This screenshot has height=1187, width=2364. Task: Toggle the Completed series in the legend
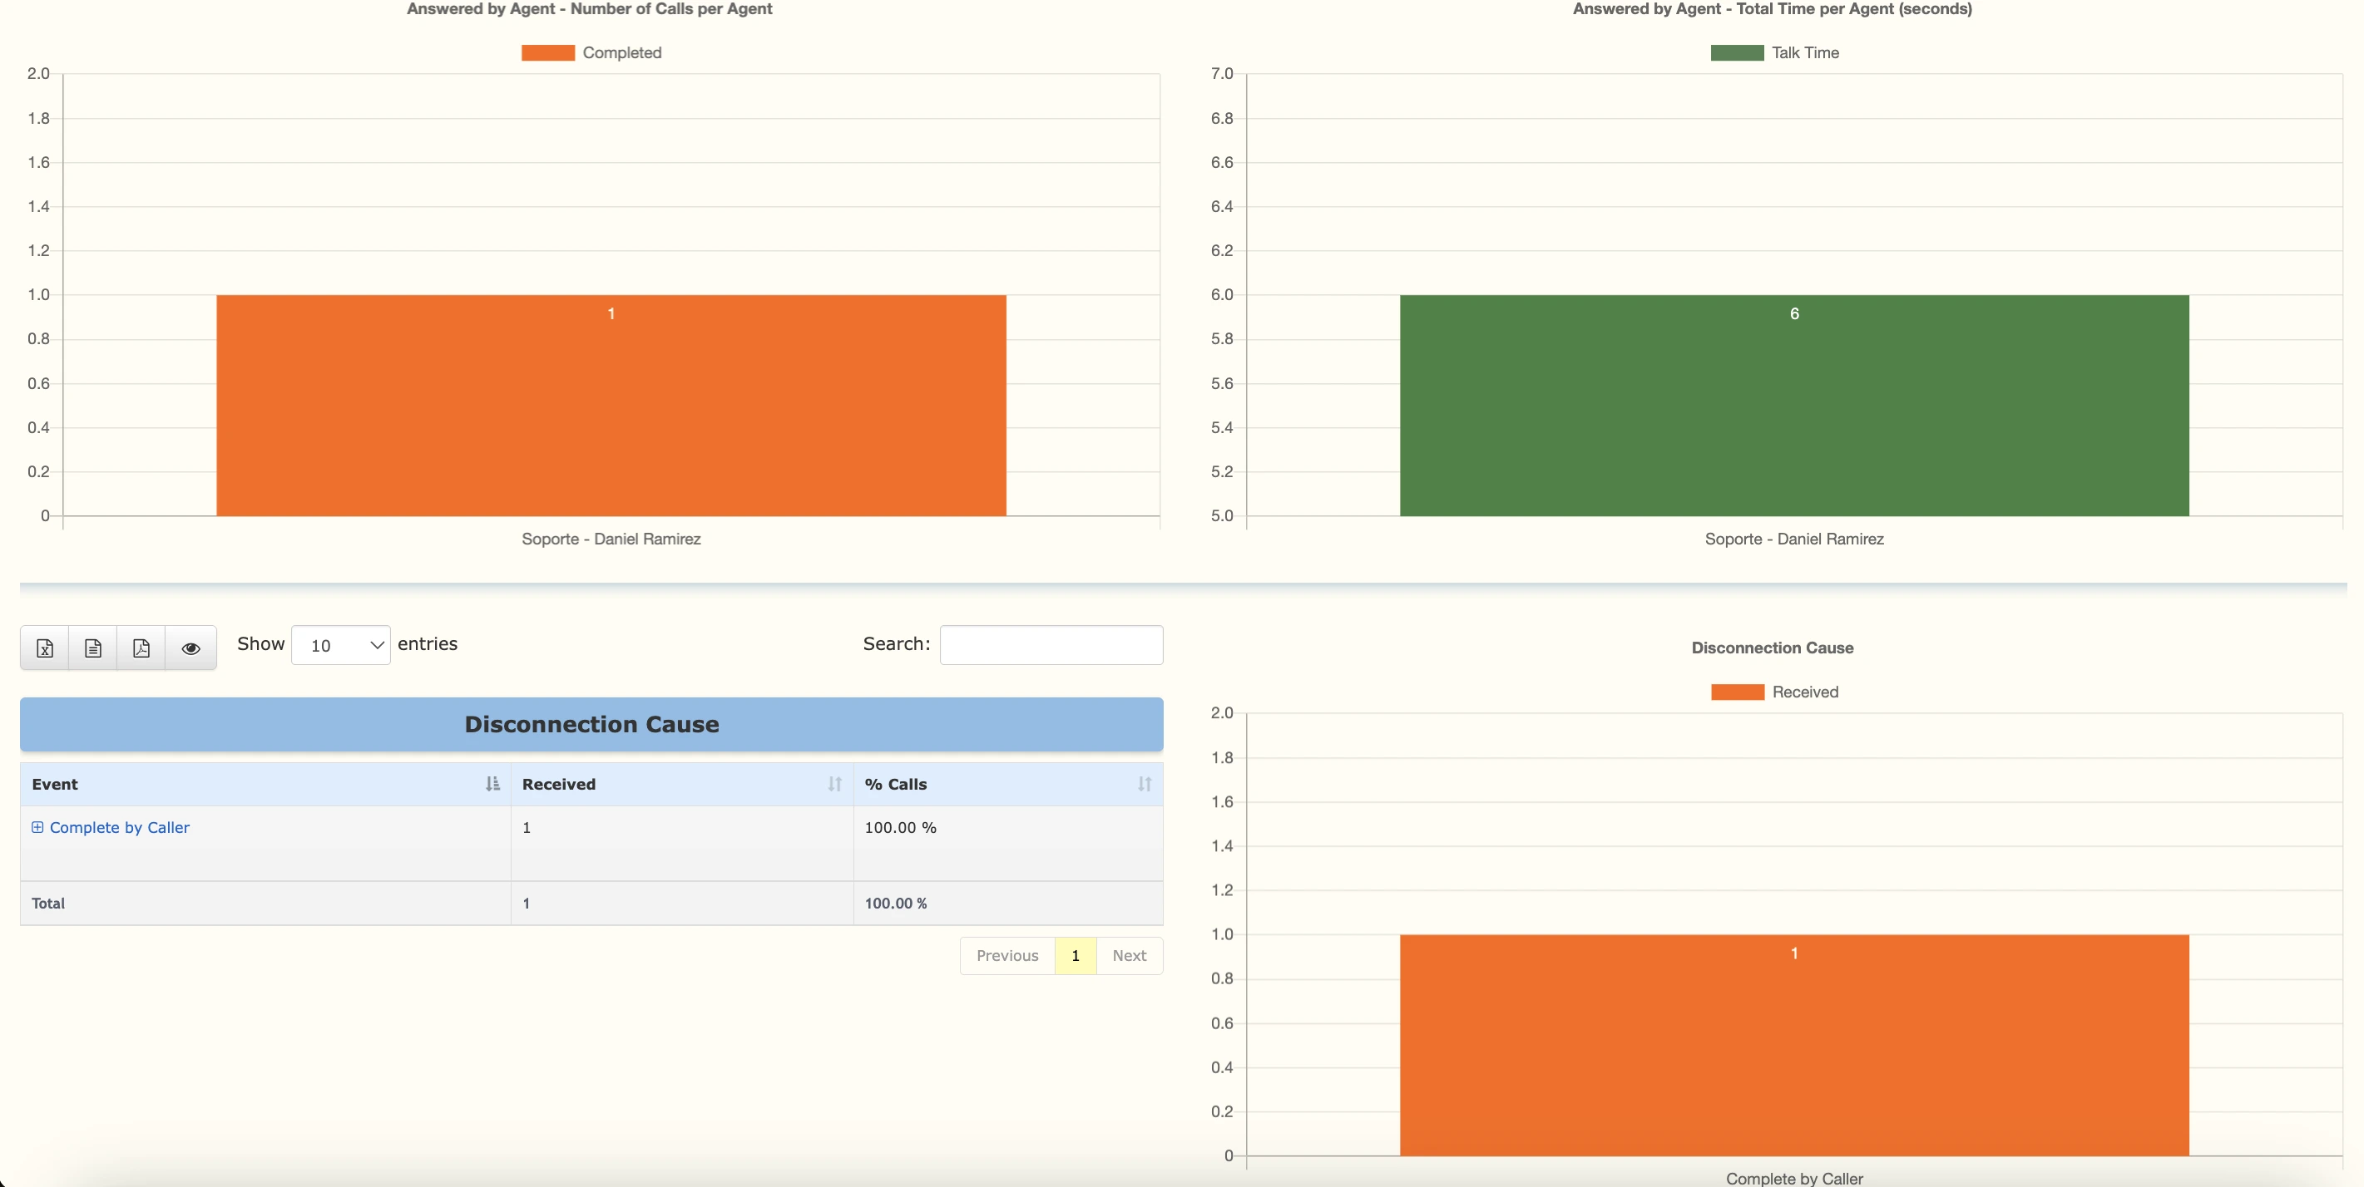(592, 52)
